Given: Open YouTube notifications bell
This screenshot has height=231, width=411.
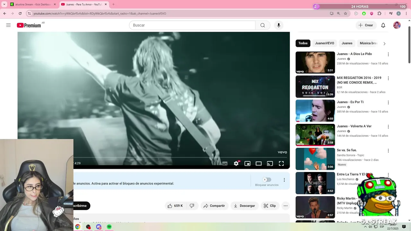Looking at the screenshot, I should (383, 25).
